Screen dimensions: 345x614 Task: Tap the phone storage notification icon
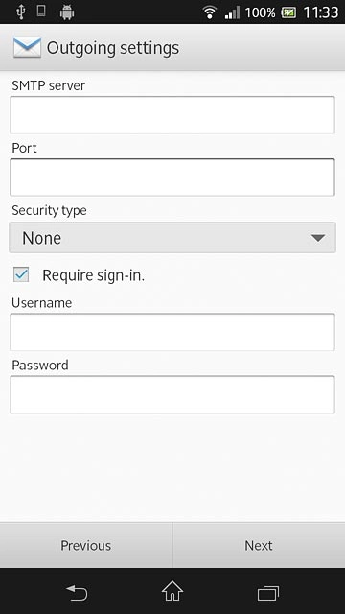click(x=40, y=11)
